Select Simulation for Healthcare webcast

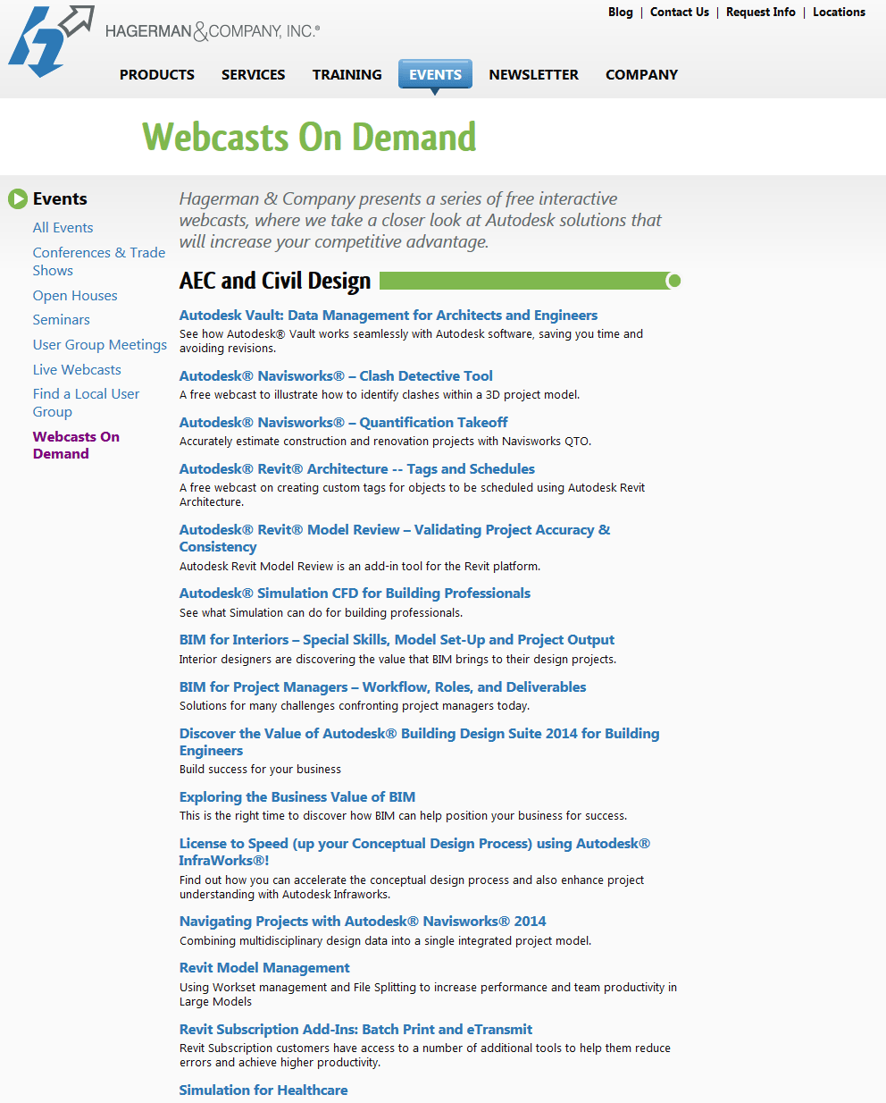[x=263, y=1090]
